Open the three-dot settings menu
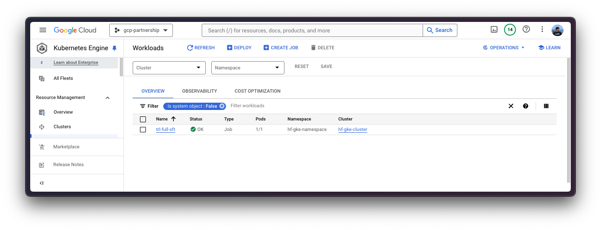Screen dimensions: 601x230 pyautogui.click(x=542, y=29)
